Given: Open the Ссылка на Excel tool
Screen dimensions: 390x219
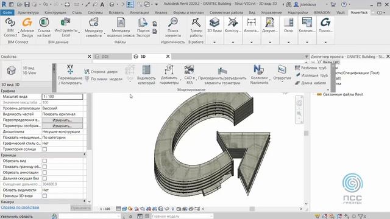Looking at the screenshot, I should click(44, 27).
